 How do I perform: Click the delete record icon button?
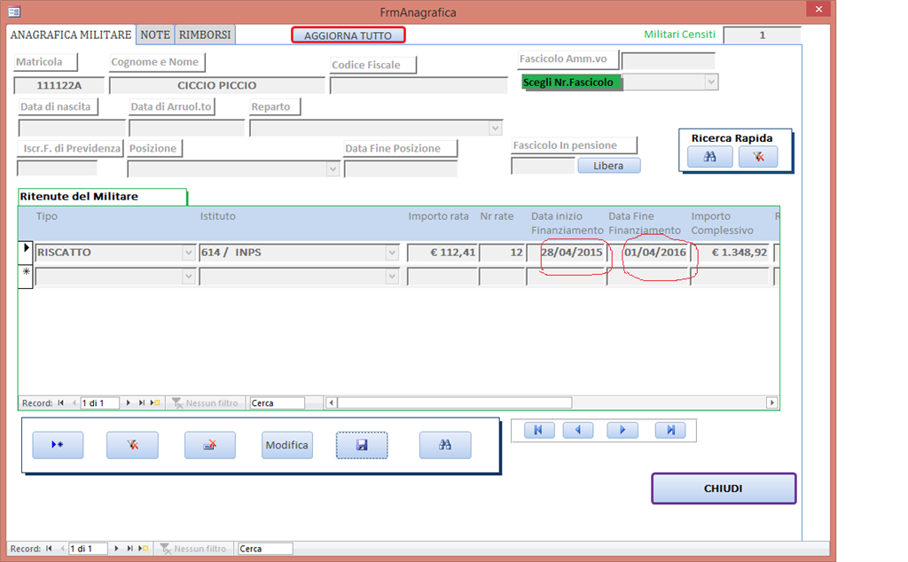(x=210, y=445)
